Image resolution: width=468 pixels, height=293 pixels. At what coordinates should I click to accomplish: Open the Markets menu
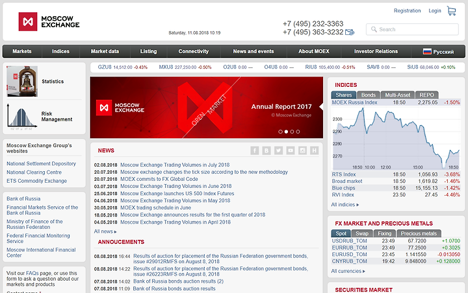click(22, 51)
